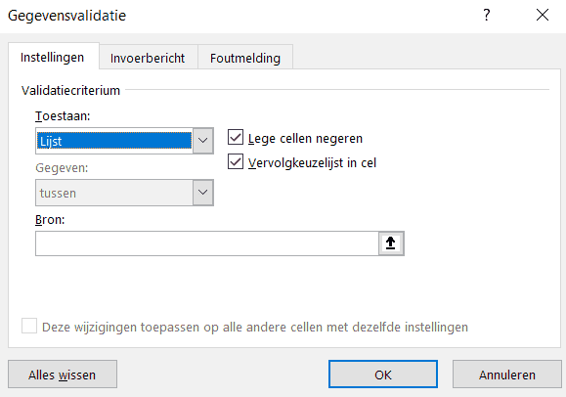Expand the Toestaan dropdown arrow
The height and width of the screenshot is (397, 566).
click(x=203, y=141)
